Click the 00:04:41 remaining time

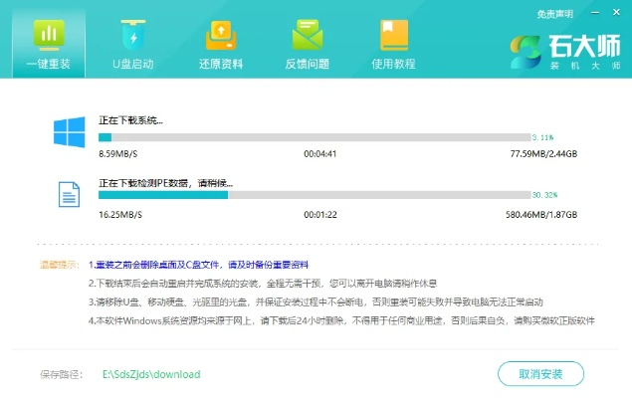[320, 154]
